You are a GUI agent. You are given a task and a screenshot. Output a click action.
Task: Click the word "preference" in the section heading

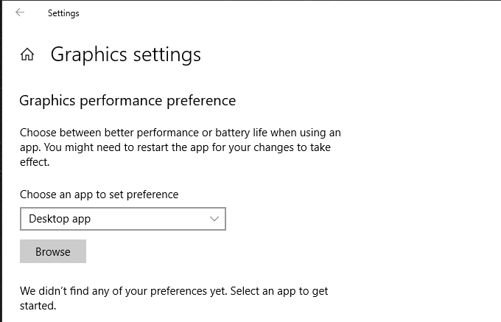[x=200, y=100]
